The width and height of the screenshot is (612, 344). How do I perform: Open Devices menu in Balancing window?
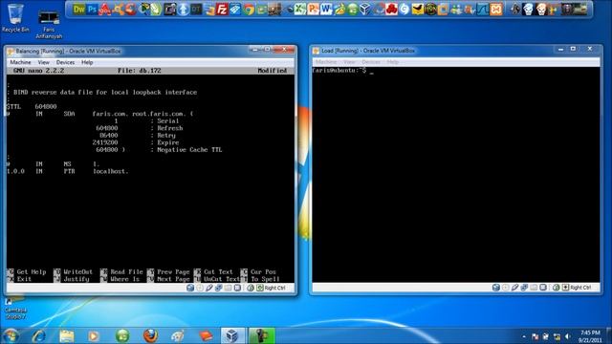(65, 62)
